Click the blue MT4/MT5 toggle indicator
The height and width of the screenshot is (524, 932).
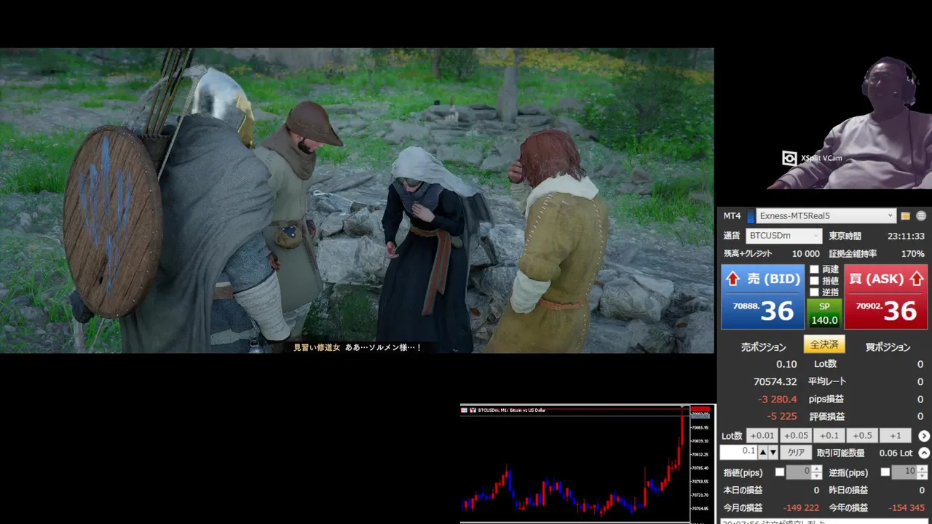751,216
